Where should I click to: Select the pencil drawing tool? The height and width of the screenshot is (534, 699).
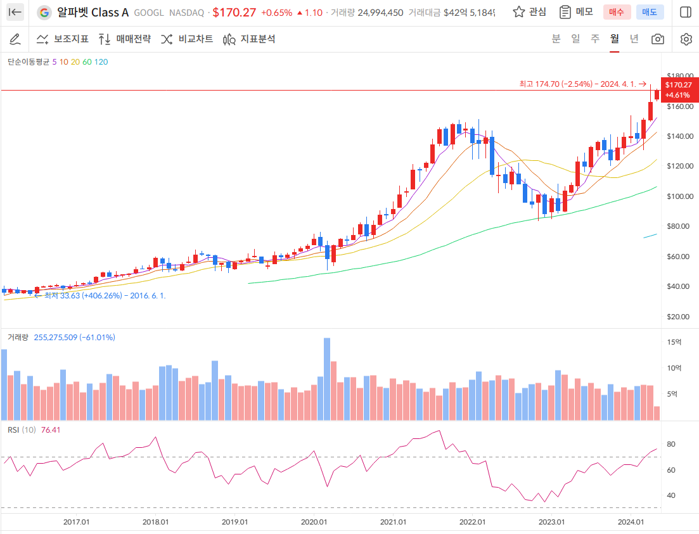coord(15,39)
